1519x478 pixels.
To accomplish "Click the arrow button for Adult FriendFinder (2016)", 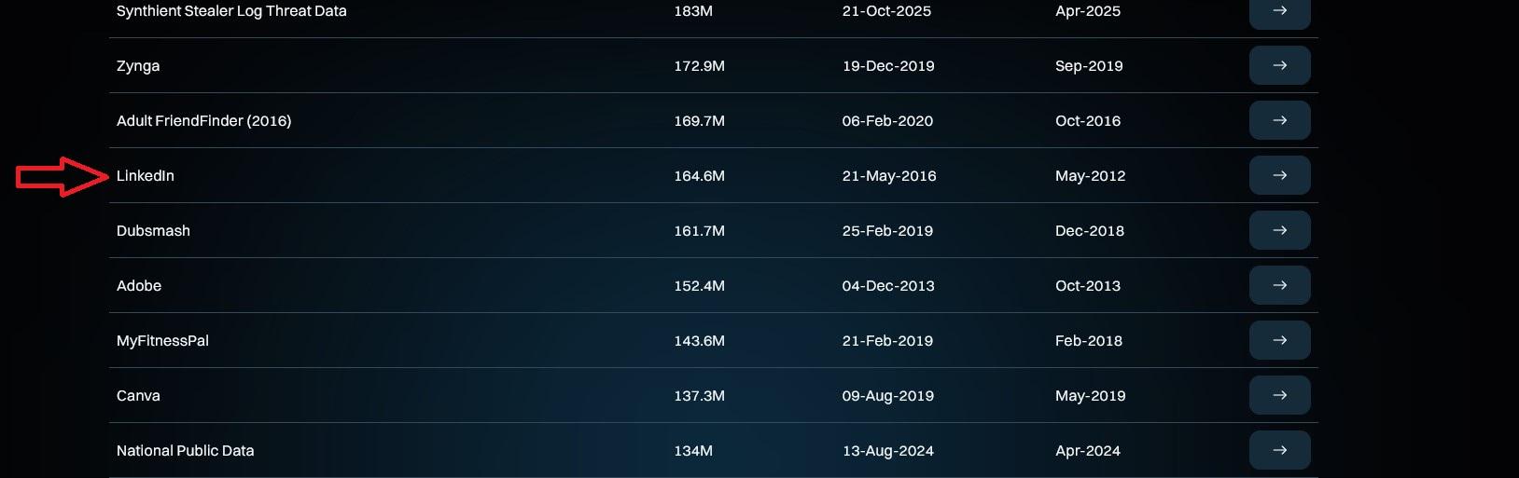I will [1279, 120].
